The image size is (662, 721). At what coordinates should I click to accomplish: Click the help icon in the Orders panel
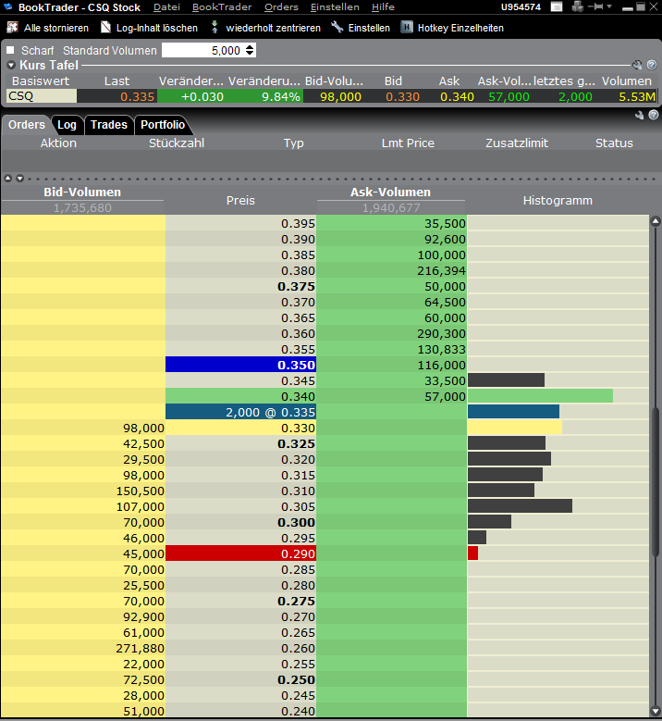(651, 116)
